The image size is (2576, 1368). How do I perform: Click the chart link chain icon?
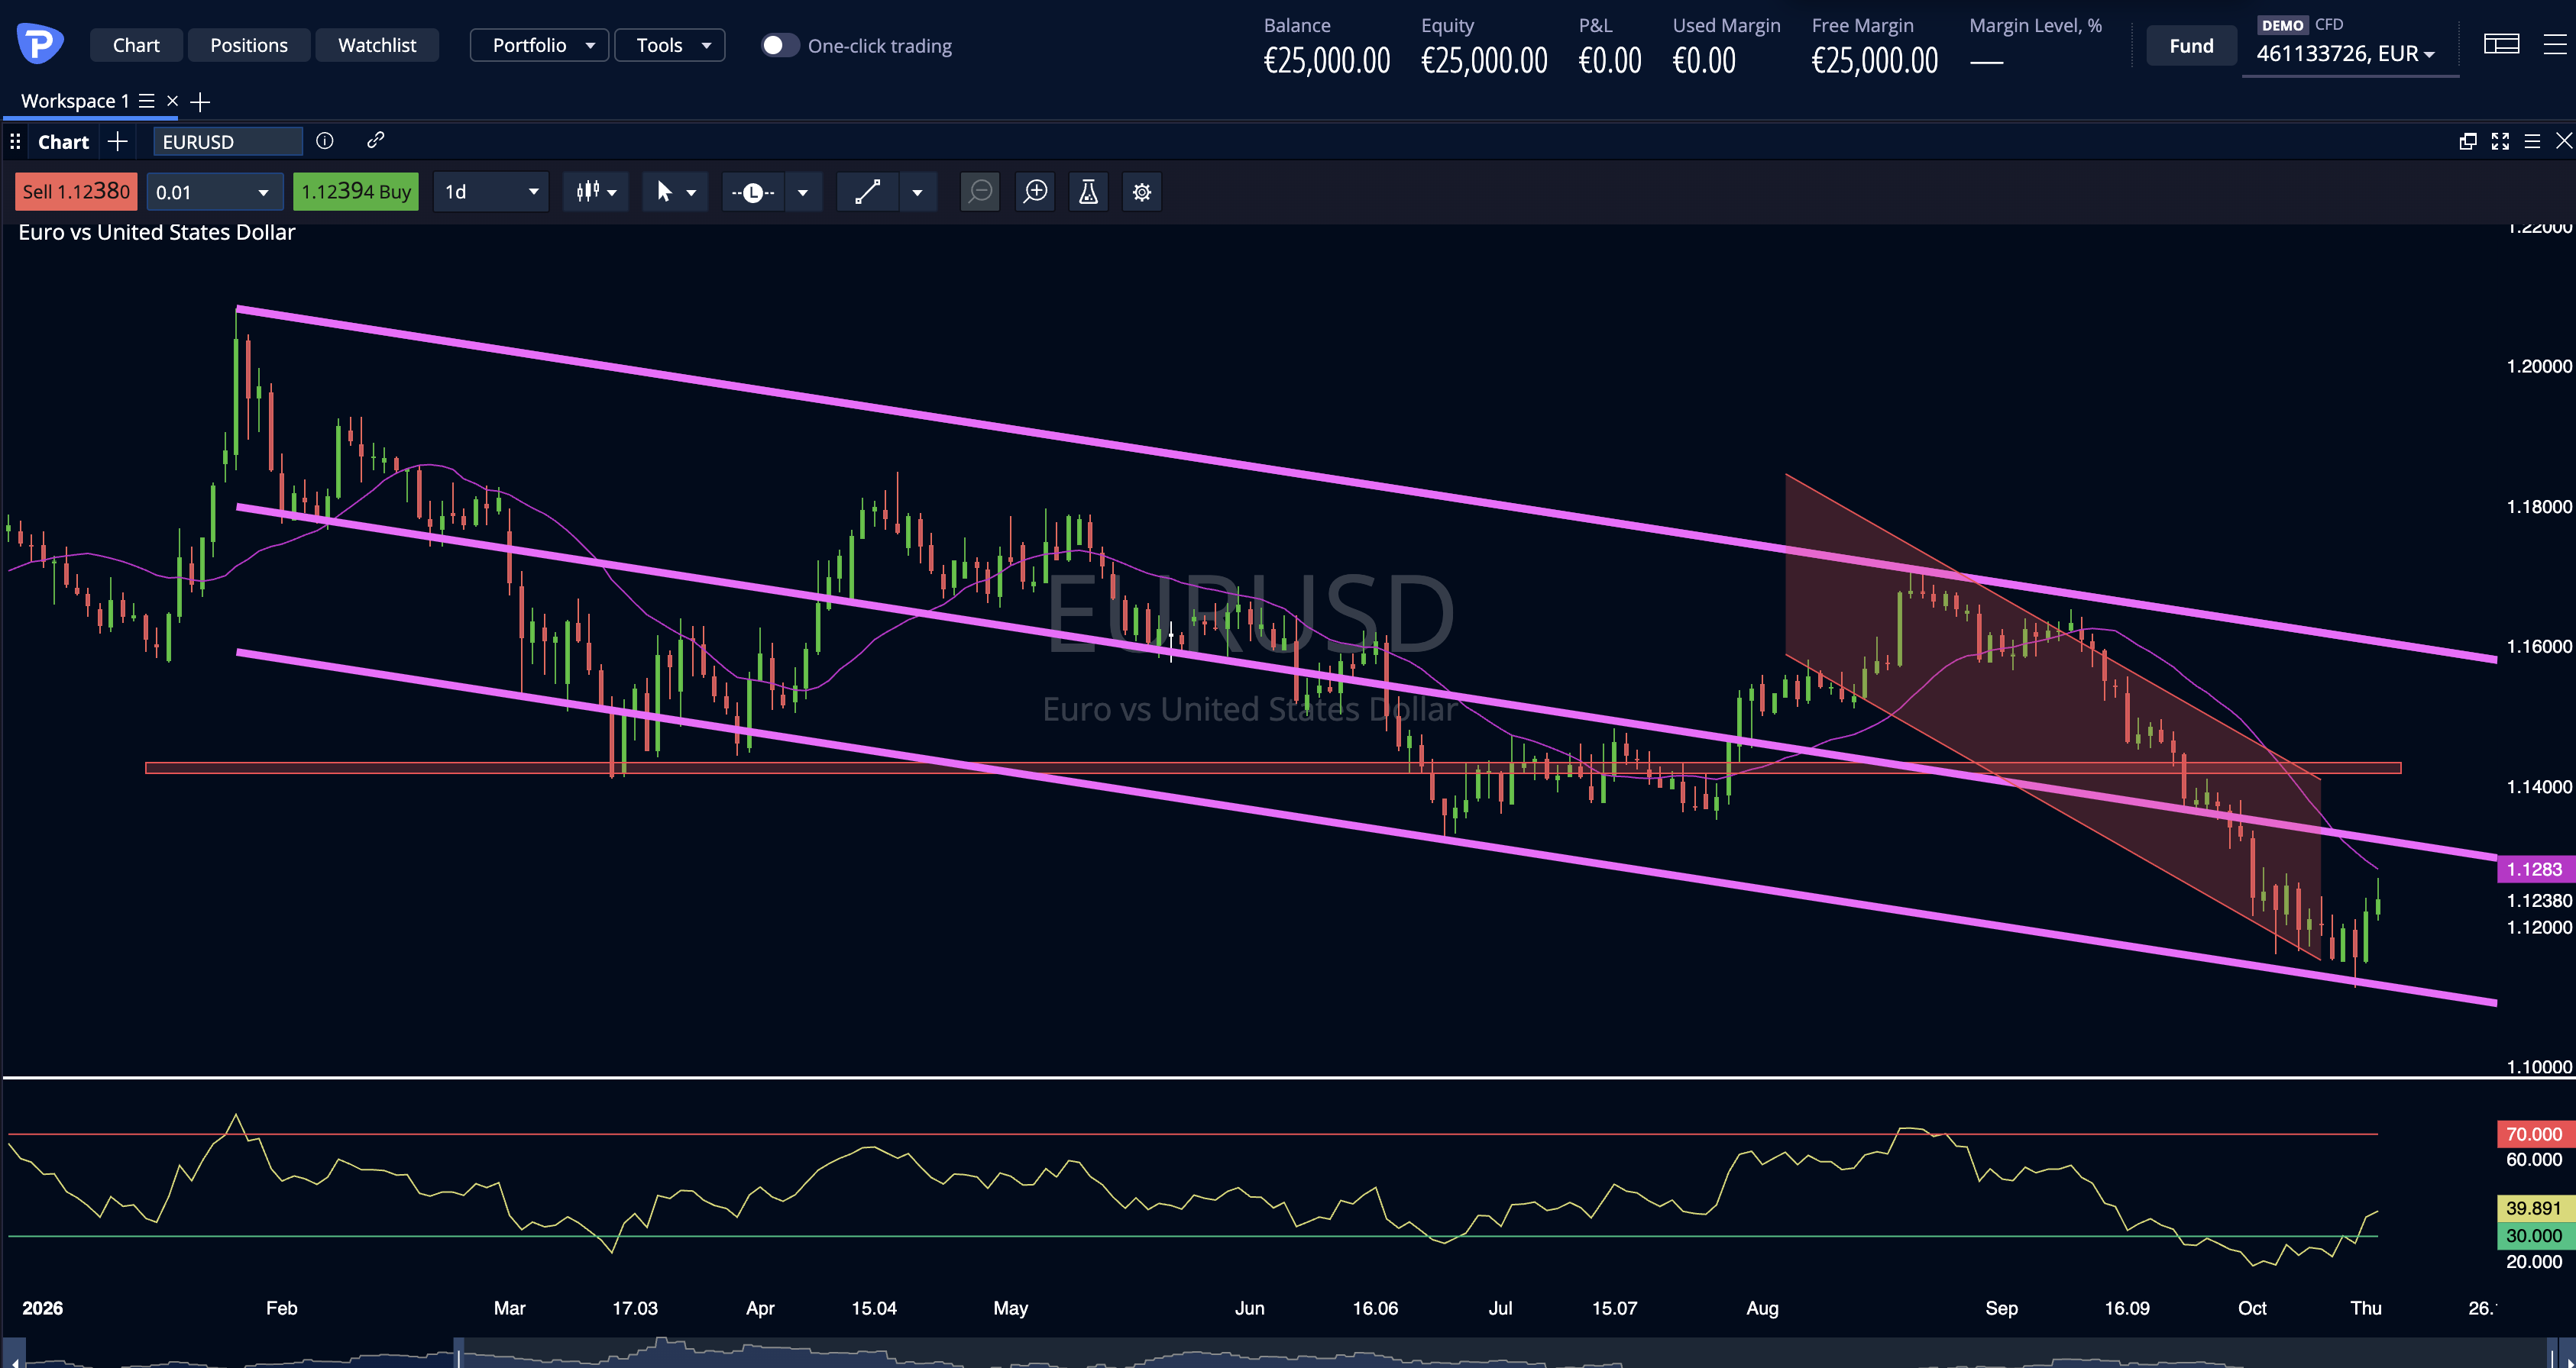[375, 141]
